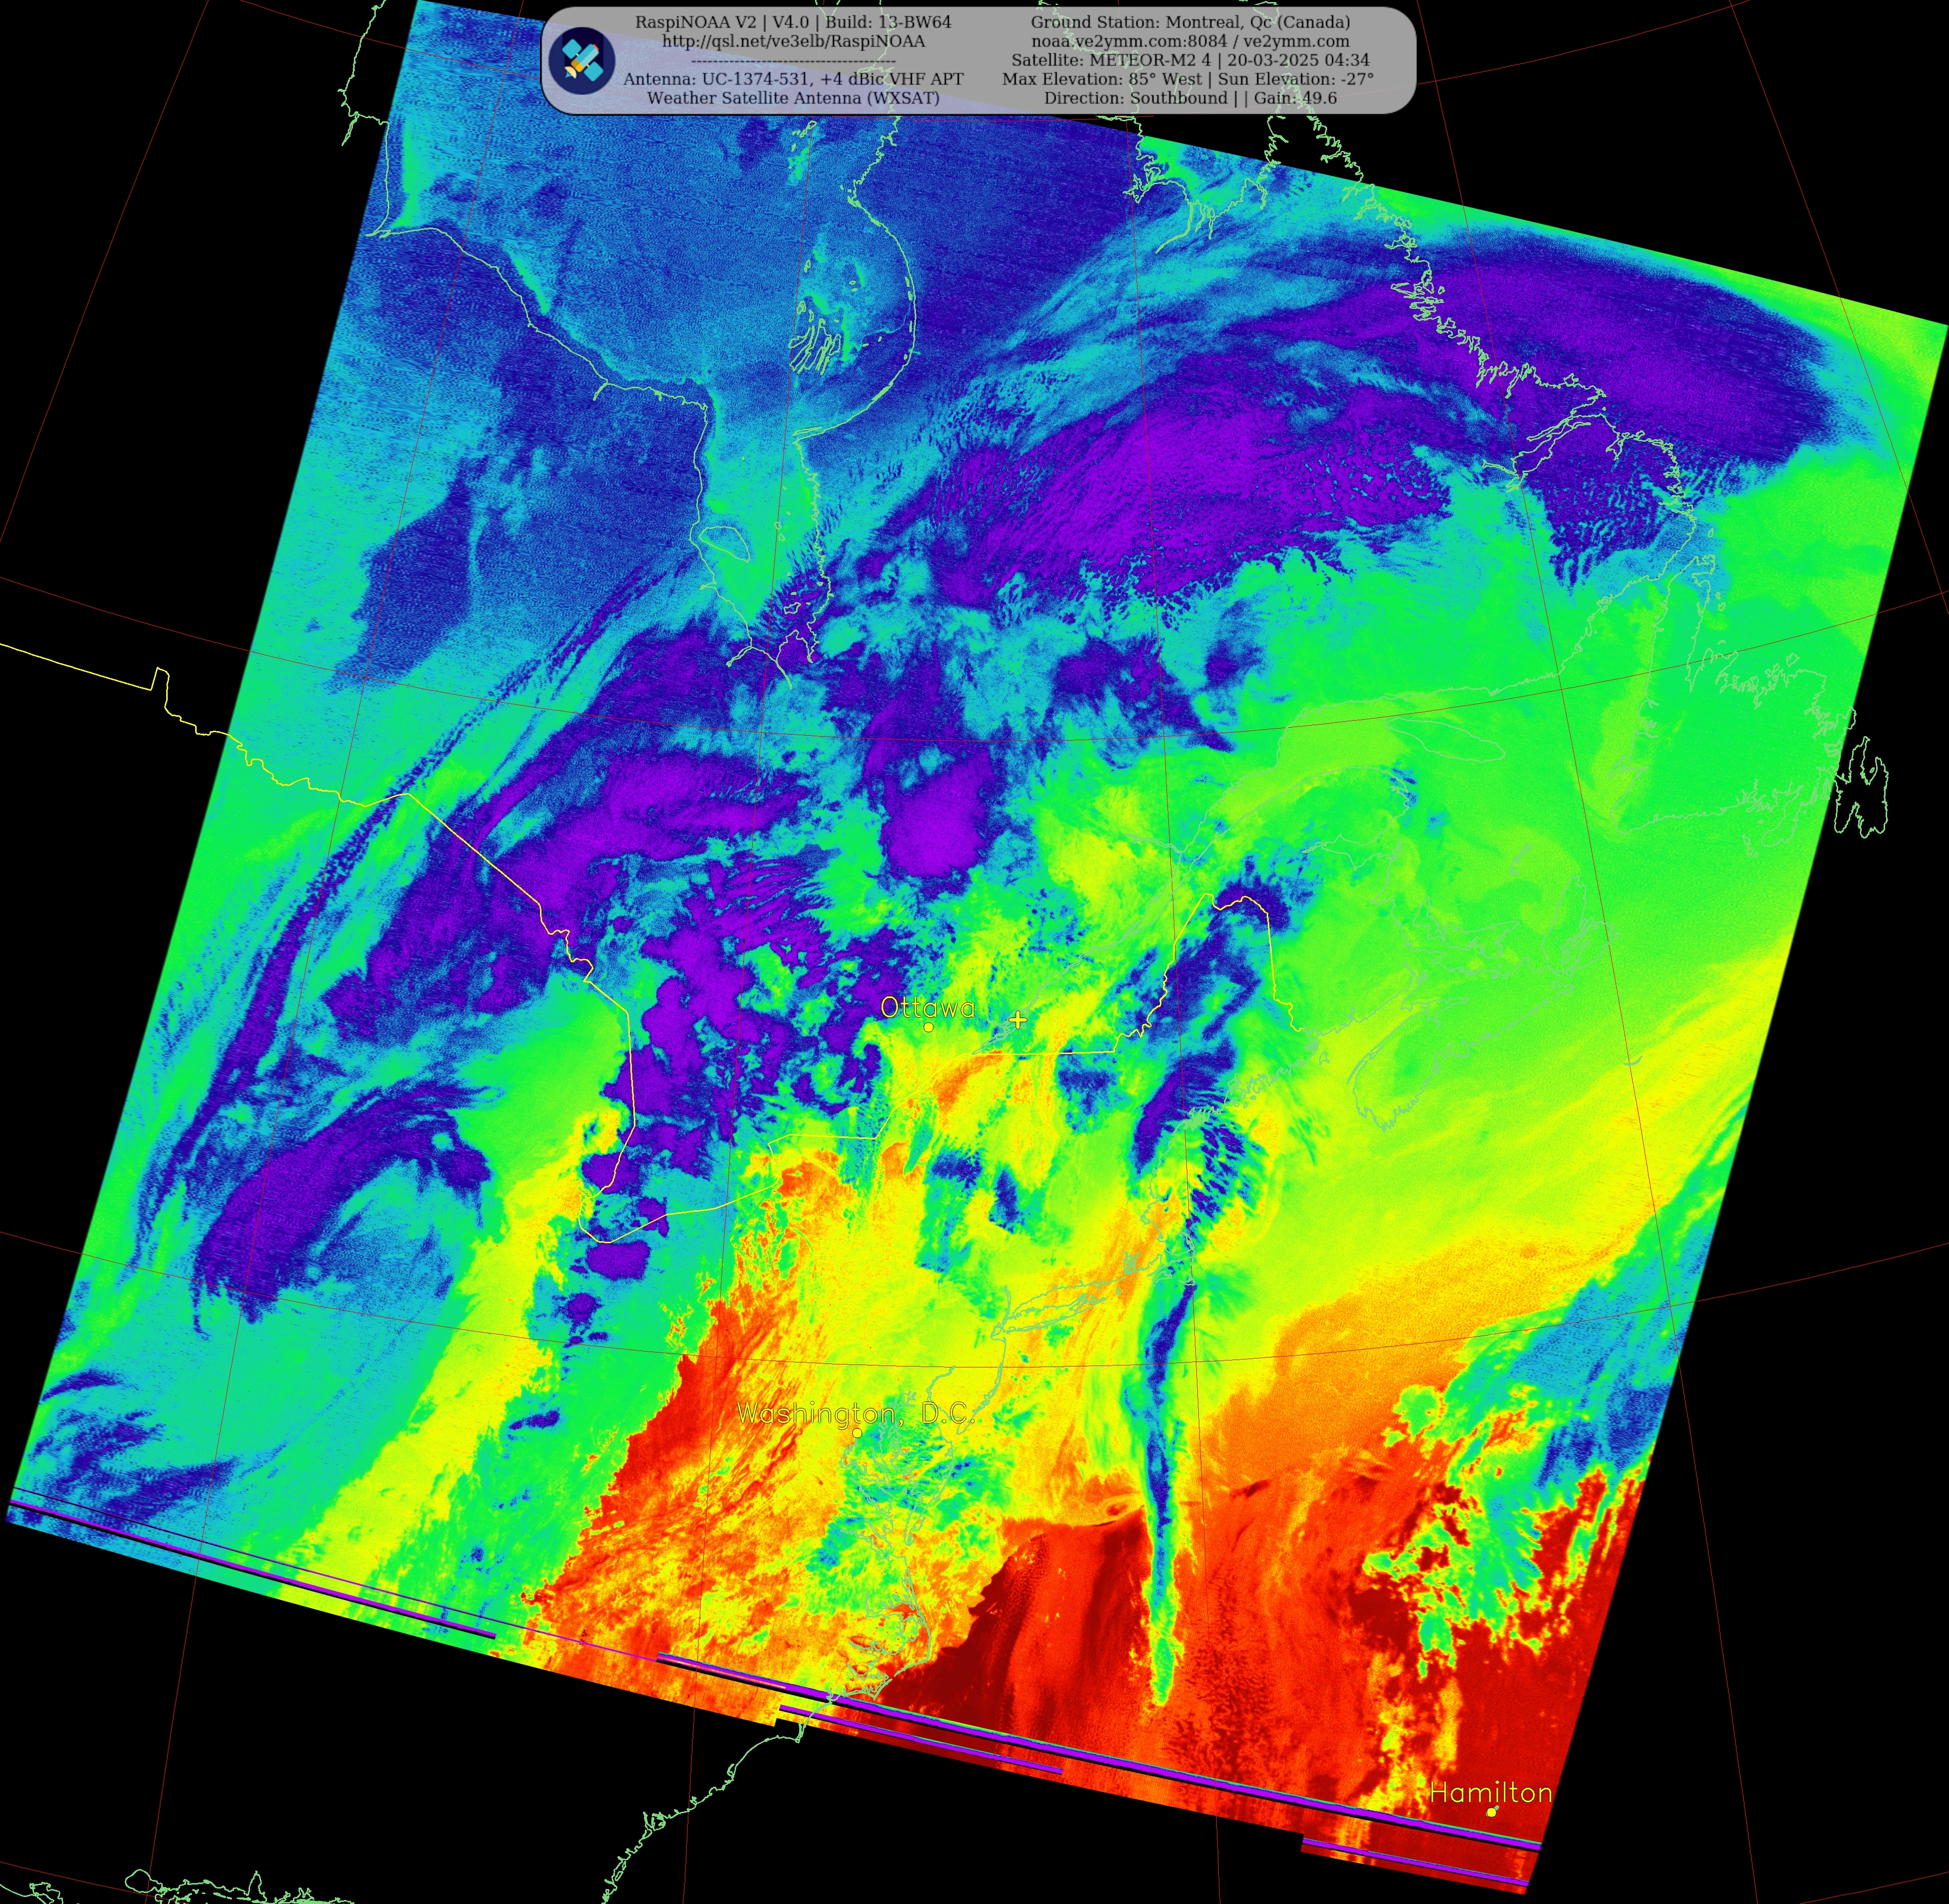Screen dimensions: 1949x1904
Task: Click the Antenna: UC-1374-531 text line
Action: pyautogui.click(x=793, y=79)
